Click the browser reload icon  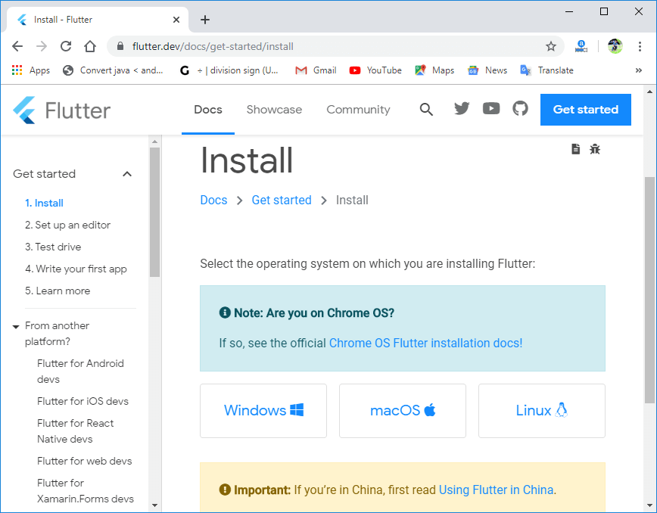(x=66, y=46)
